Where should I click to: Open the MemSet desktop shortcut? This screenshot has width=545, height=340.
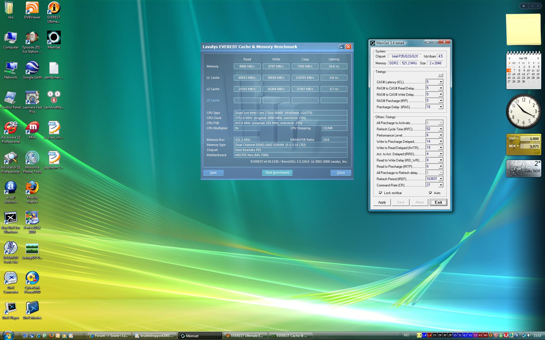tap(54, 40)
